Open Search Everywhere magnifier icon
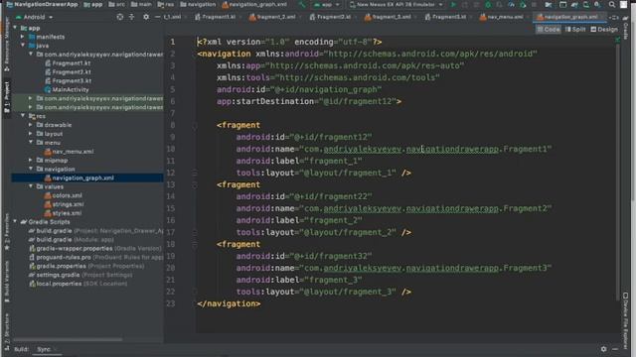Screen dimensions: 636x357 tap(612, 4)
